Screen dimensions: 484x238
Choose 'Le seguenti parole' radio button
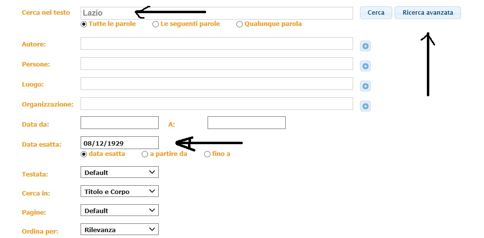(155, 24)
